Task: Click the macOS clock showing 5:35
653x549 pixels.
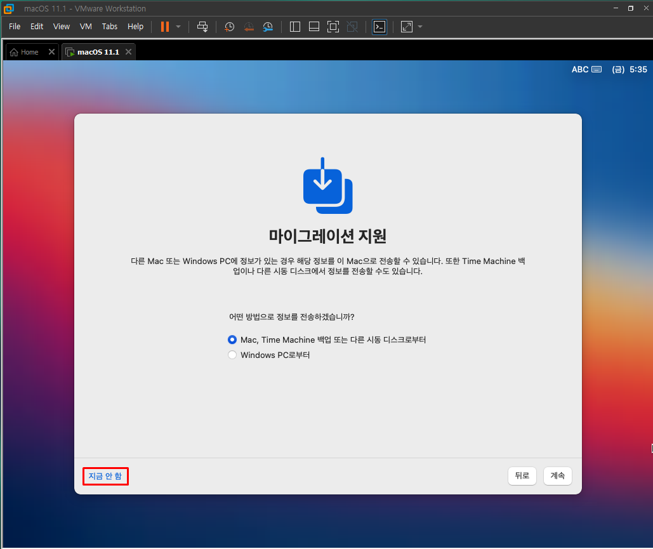Action: [630, 70]
